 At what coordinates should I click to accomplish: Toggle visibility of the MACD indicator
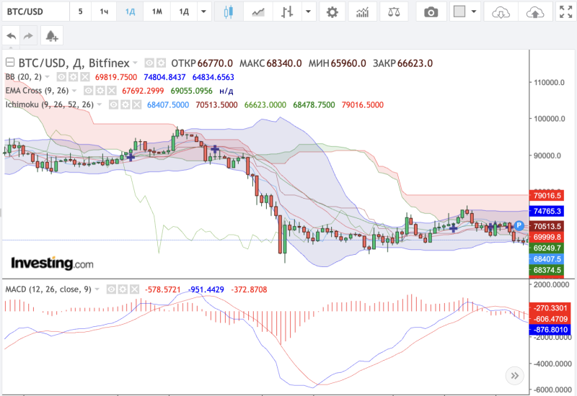tap(112, 289)
